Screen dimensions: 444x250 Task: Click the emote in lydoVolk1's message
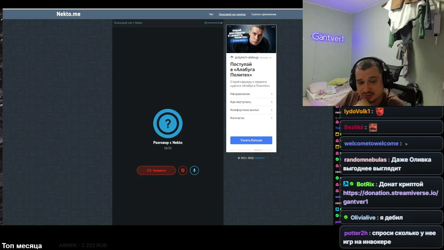point(380,111)
